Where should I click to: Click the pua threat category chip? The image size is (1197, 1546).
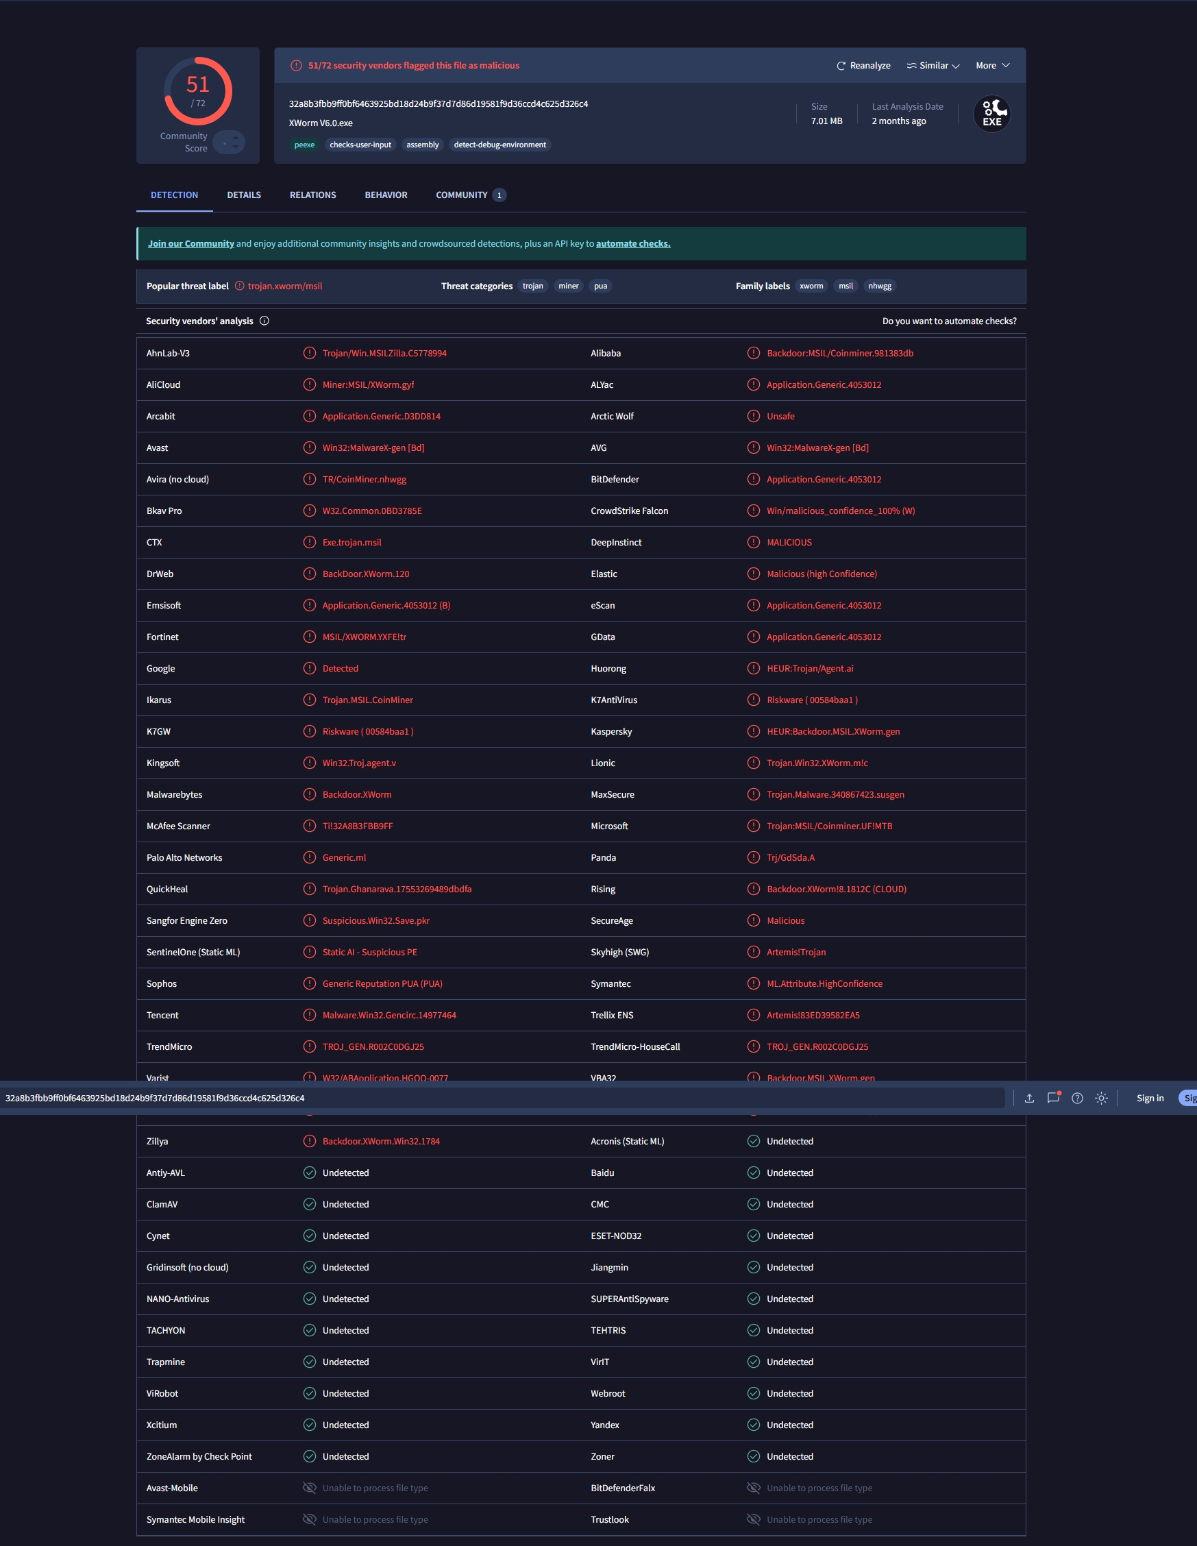point(600,286)
